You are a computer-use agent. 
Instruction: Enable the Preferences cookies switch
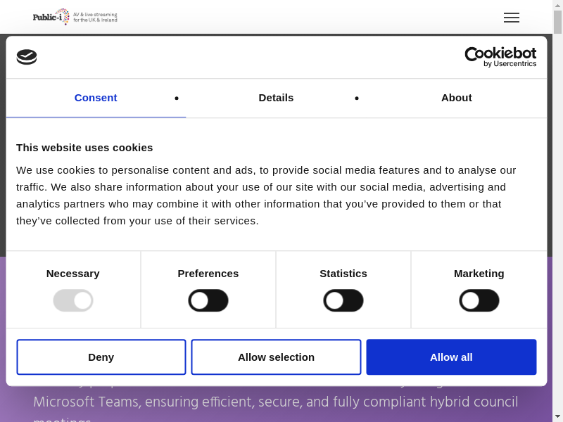(x=208, y=300)
